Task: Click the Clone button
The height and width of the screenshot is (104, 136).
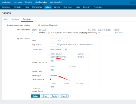Action: (45, 96)
